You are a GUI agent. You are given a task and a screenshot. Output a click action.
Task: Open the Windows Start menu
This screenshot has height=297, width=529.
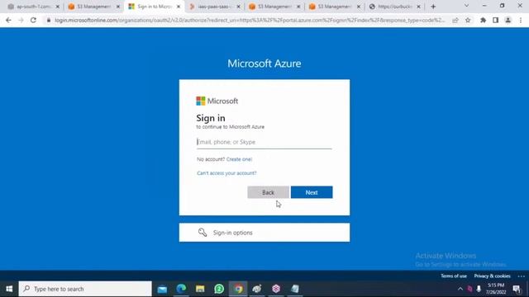coord(9,289)
